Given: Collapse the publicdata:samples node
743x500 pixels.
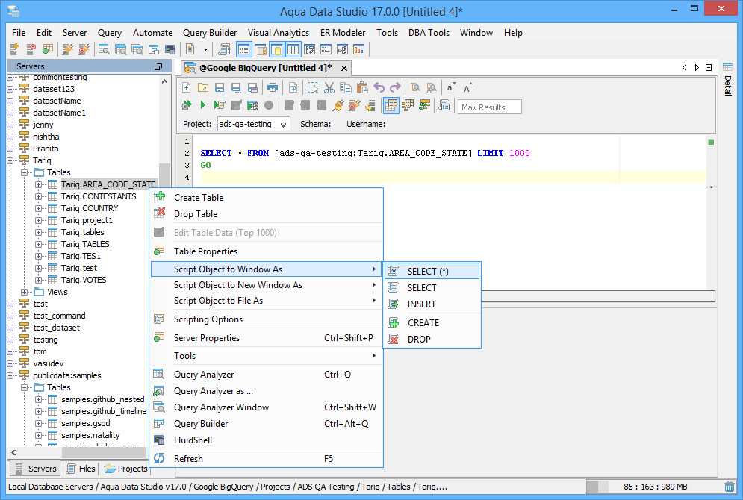Looking at the screenshot, I should pos(10,375).
